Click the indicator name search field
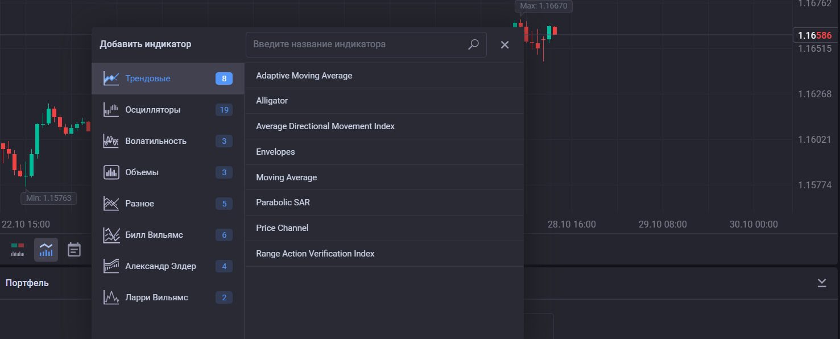This screenshot has width=840, height=339. point(355,44)
